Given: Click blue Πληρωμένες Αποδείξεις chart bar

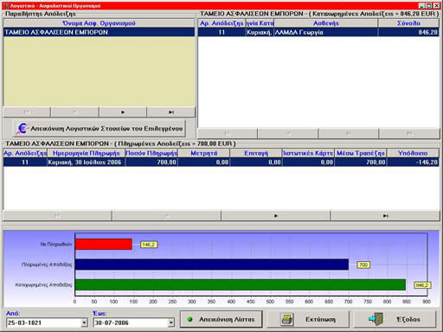Looking at the screenshot, I should [x=212, y=265].
